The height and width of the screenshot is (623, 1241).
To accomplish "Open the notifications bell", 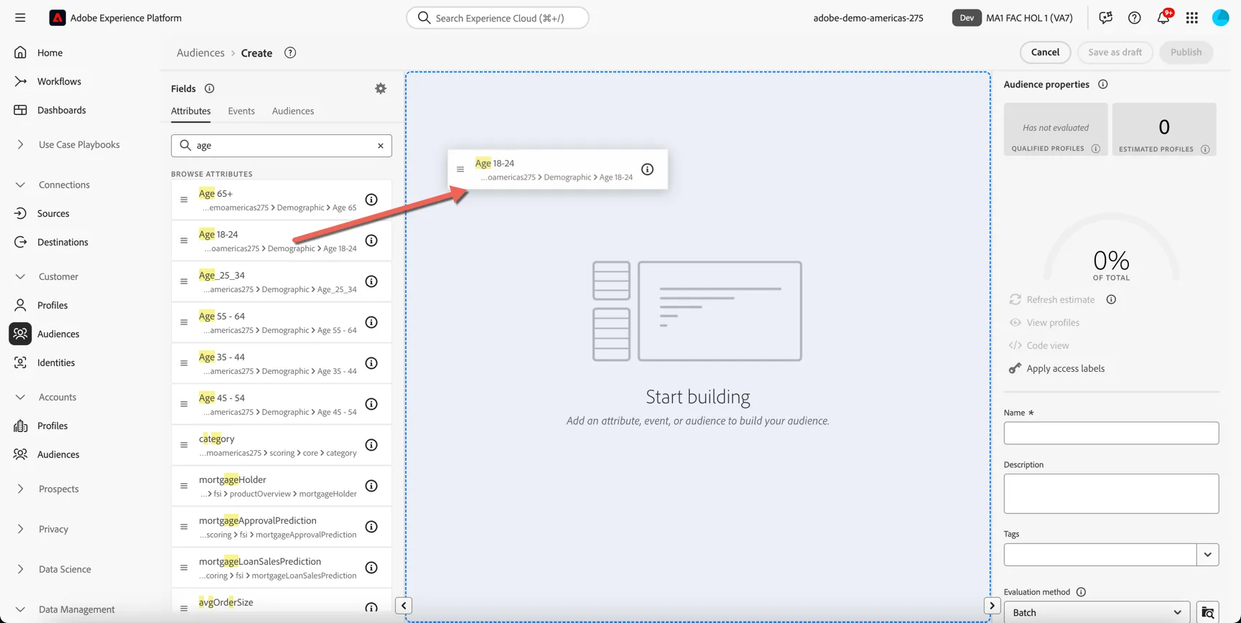I will (x=1163, y=18).
